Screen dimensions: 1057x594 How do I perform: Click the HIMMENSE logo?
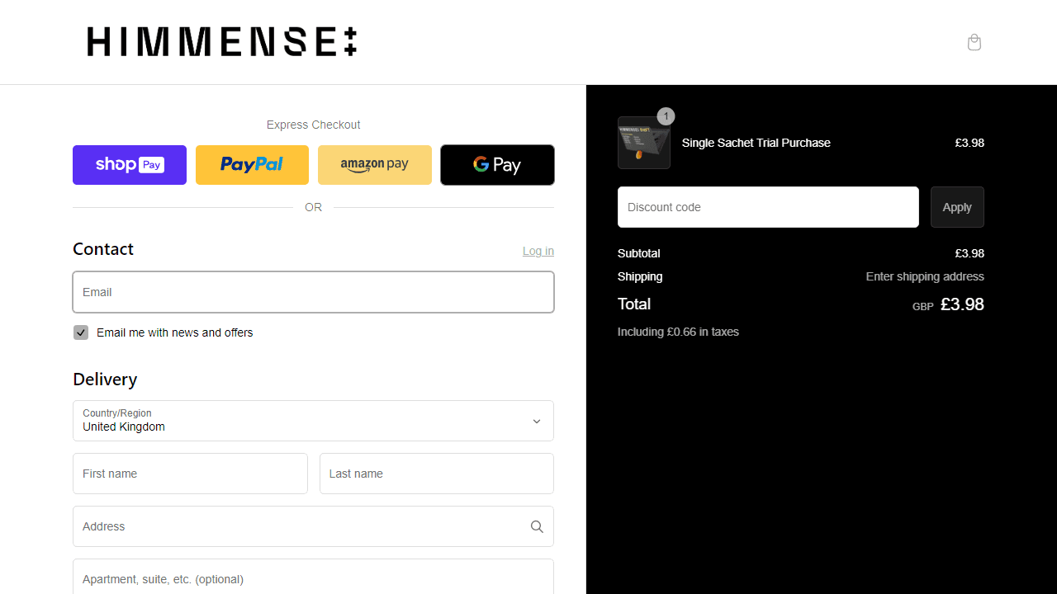pyautogui.click(x=222, y=41)
